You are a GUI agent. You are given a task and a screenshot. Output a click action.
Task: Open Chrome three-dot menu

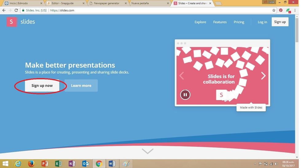[295, 10]
